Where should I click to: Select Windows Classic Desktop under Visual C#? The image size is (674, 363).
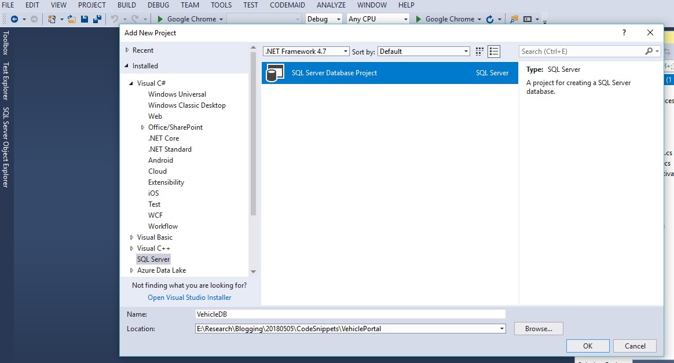click(186, 105)
